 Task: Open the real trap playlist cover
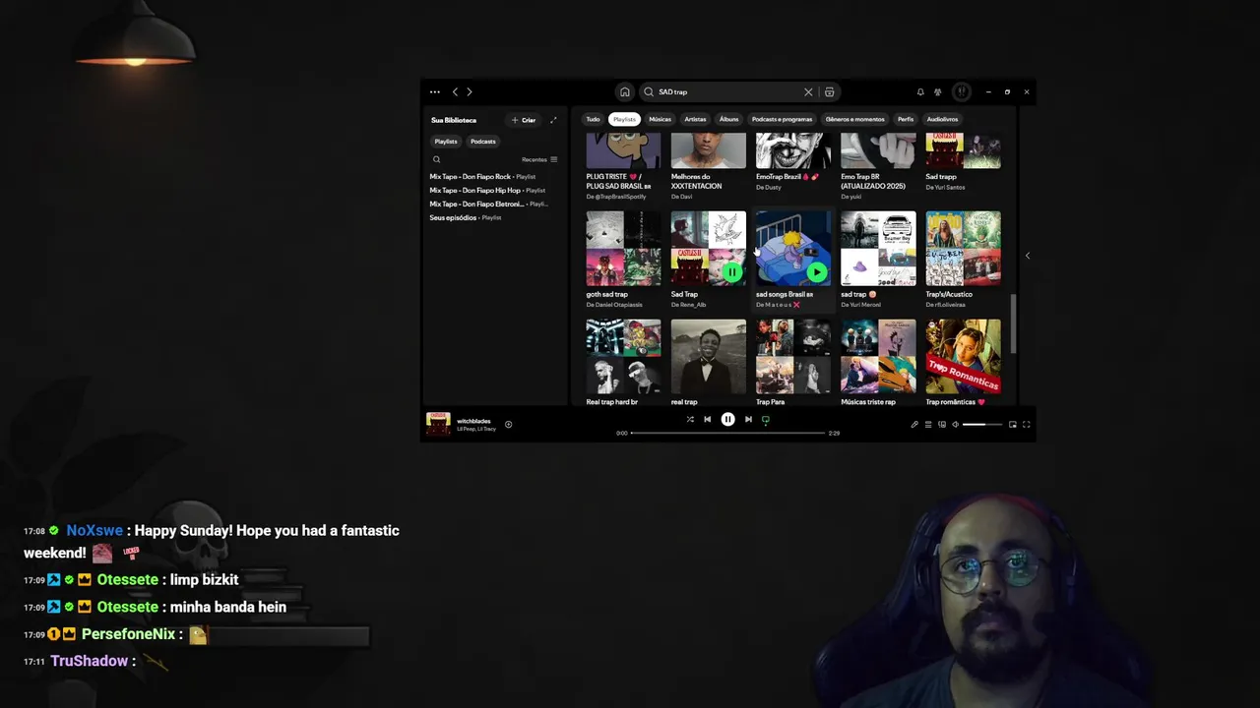(x=709, y=356)
